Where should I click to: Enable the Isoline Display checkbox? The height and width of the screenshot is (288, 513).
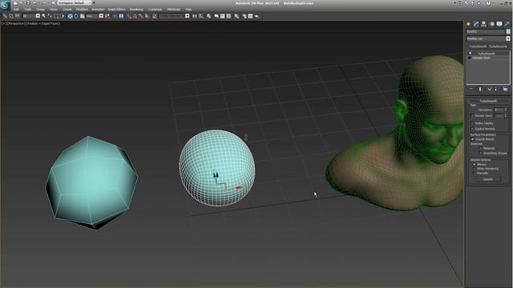[x=472, y=123]
